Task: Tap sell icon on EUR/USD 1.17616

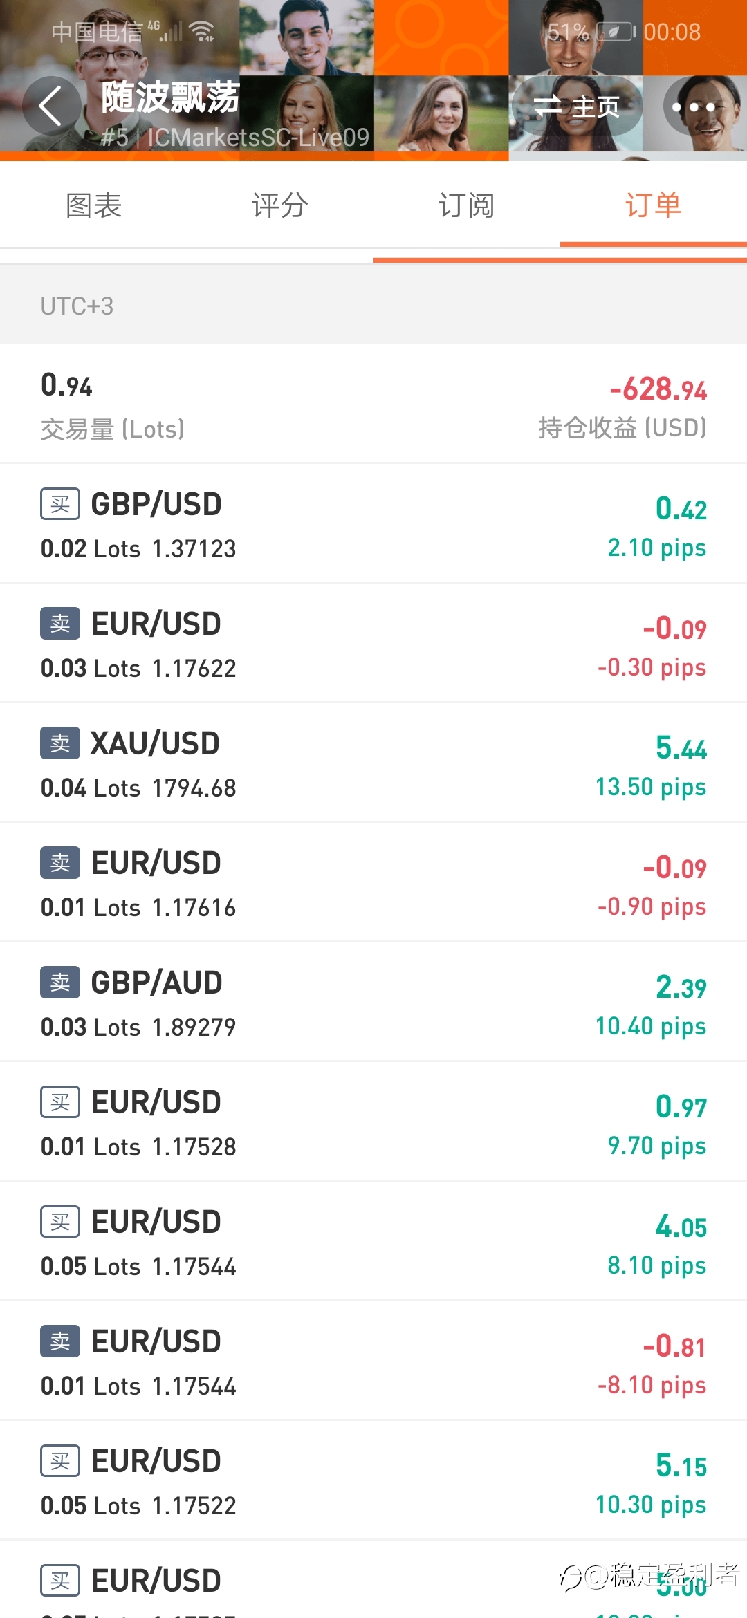Action: point(60,863)
